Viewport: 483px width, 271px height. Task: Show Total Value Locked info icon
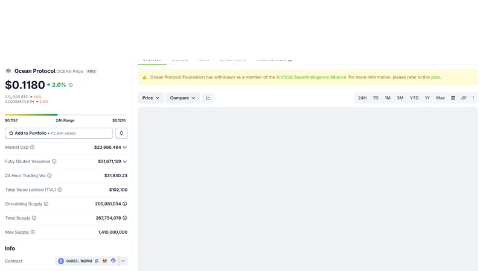click(60, 190)
